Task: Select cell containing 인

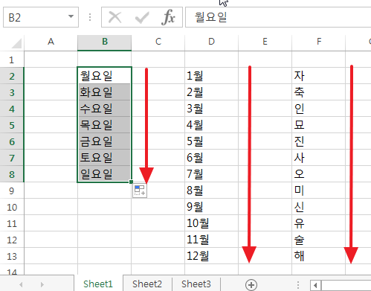Action: tap(319, 109)
